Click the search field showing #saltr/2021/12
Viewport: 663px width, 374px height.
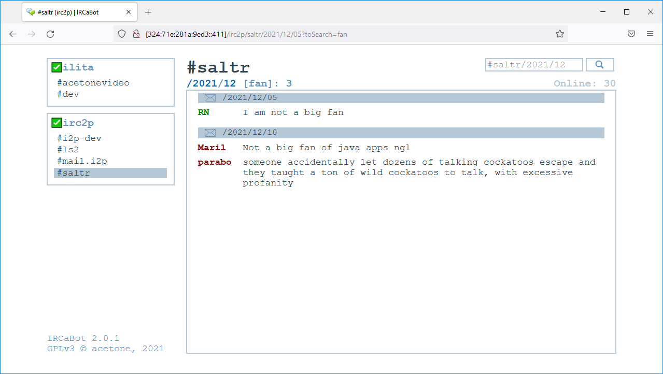534,65
